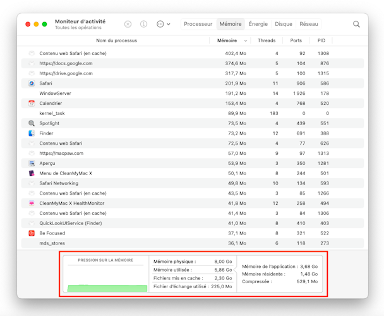
Task: Toggle the Mémoire column sort arrow
Action: (x=246, y=40)
